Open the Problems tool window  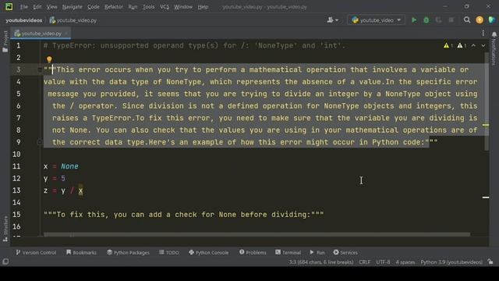pos(253,252)
